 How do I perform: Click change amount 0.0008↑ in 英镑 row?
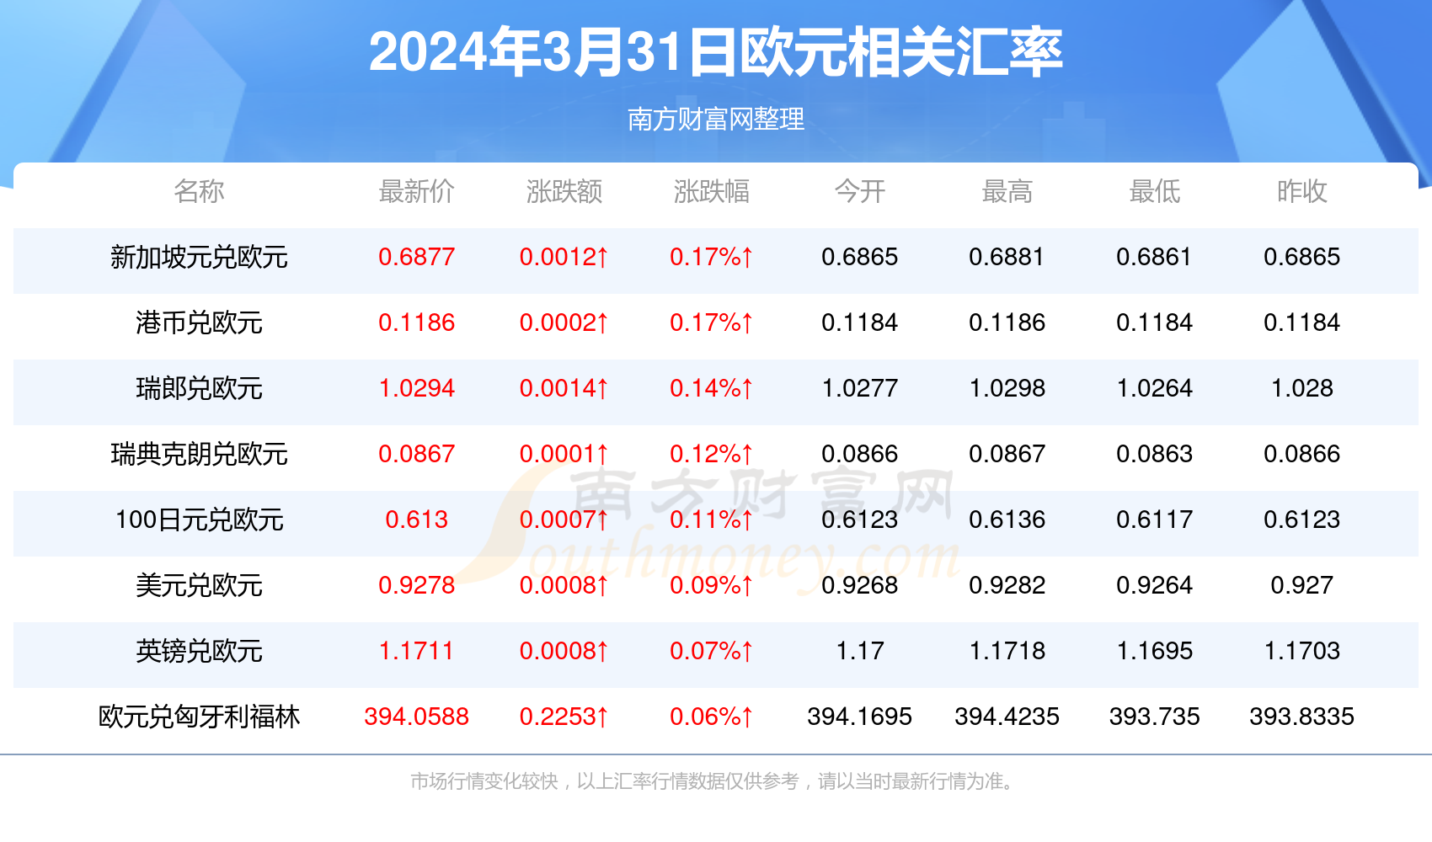click(x=564, y=651)
